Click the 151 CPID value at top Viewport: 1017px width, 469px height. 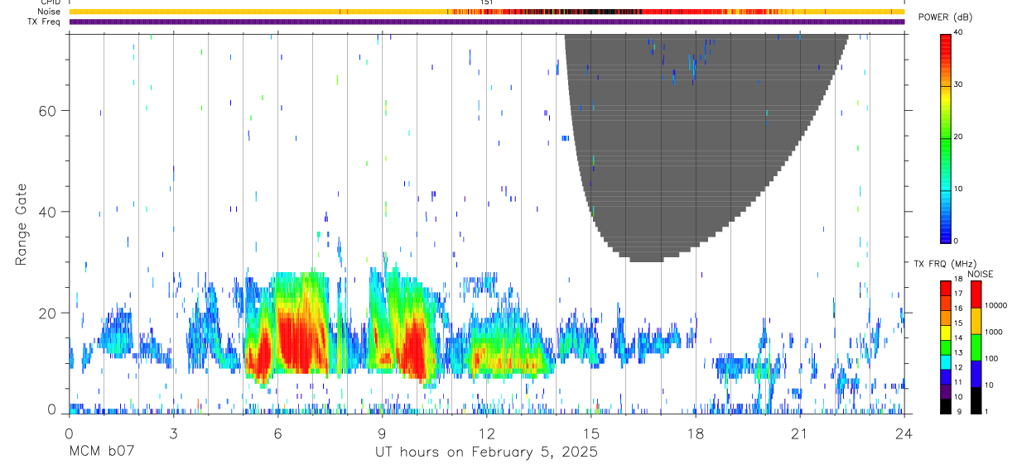click(x=487, y=2)
